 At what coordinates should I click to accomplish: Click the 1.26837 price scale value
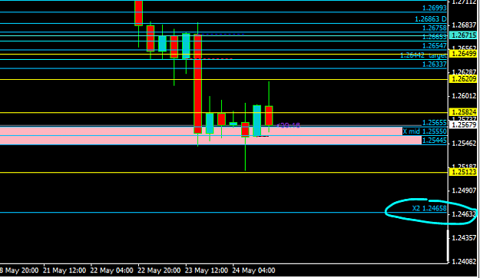464,25
